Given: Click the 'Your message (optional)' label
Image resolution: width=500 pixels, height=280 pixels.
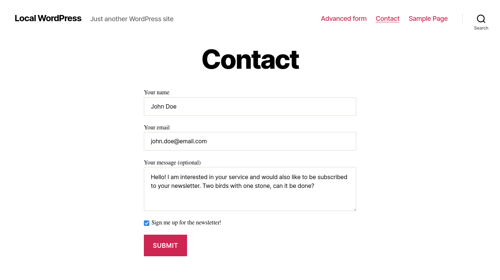Looking at the screenshot, I should click(x=172, y=163).
